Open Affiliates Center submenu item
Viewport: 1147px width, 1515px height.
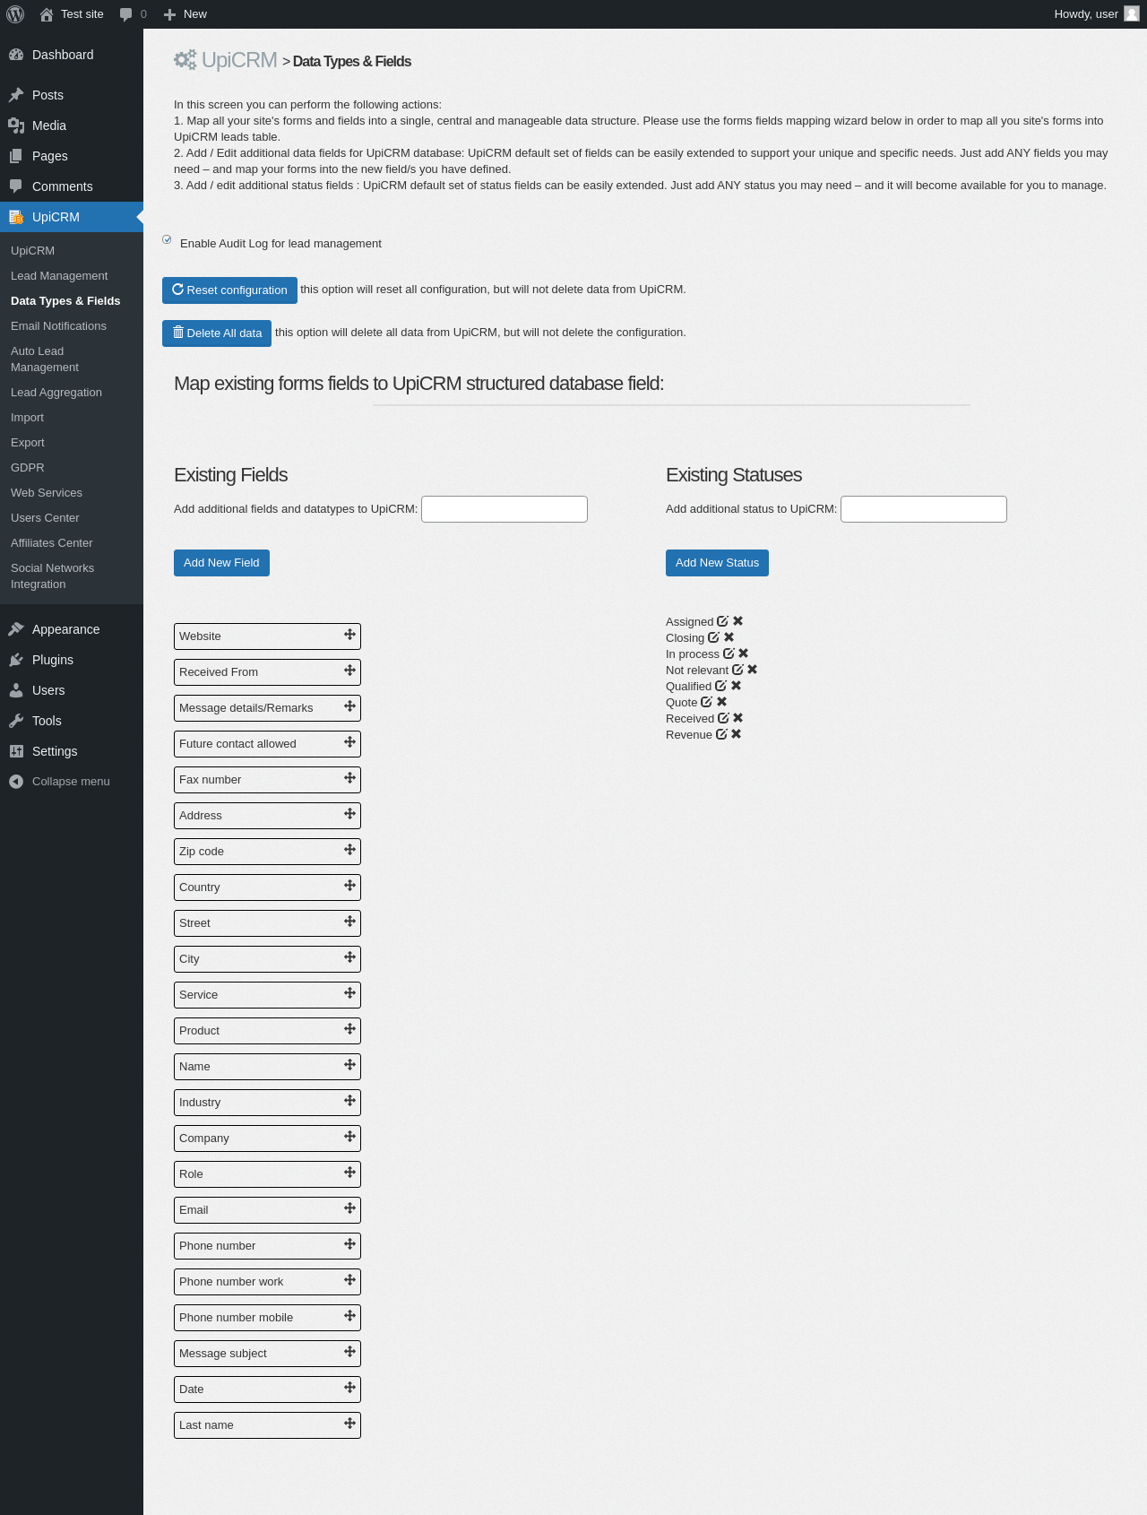pyautogui.click(x=72, y=543)
